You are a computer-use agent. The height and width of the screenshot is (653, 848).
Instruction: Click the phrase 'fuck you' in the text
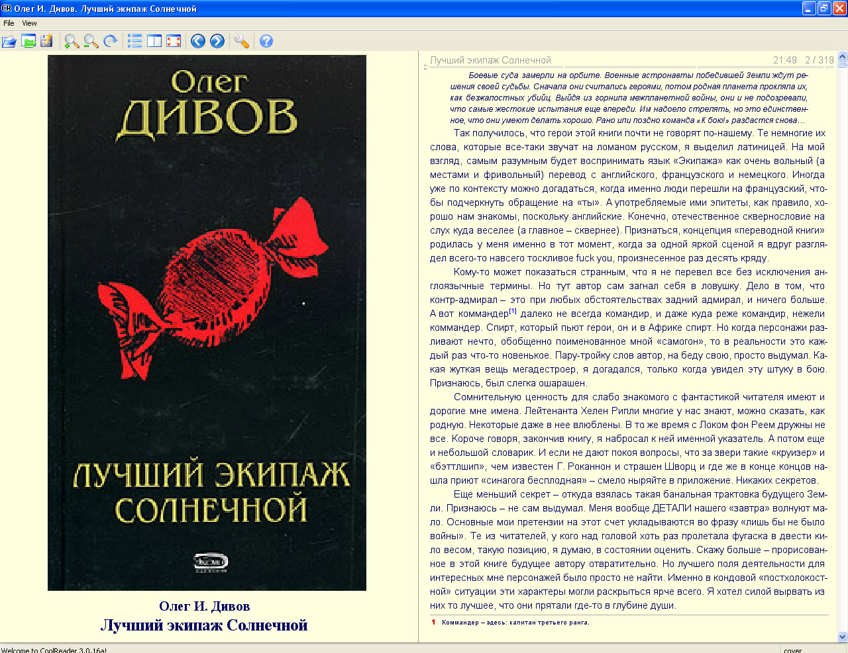point(594,258)
